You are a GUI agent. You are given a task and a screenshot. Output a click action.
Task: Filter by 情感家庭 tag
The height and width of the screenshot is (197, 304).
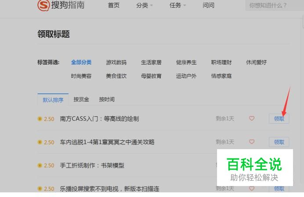click(x=221, y=76)
